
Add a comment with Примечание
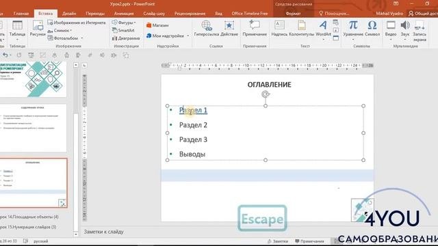click(x=255, y=29)
